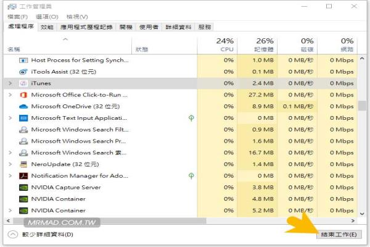370x247 pixels.
Task: Click the iTools Assist eye icon
Action: point(23,72)
